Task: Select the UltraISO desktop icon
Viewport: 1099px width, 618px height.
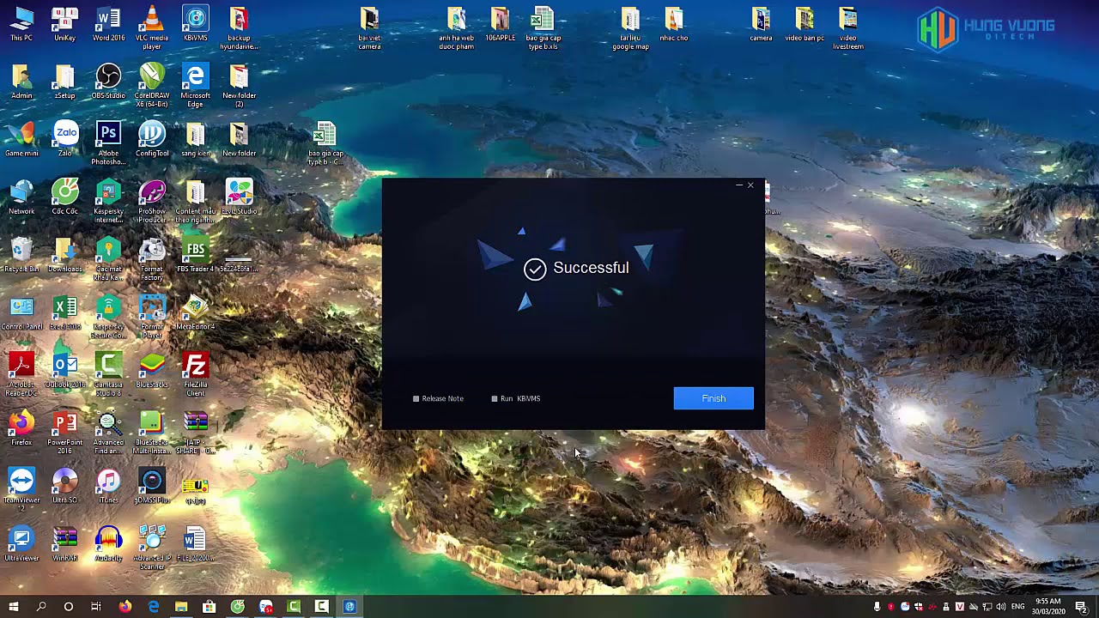Action: [x=64, y=486]
